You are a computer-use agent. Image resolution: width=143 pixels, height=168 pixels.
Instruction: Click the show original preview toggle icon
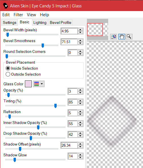click(114, 37)
